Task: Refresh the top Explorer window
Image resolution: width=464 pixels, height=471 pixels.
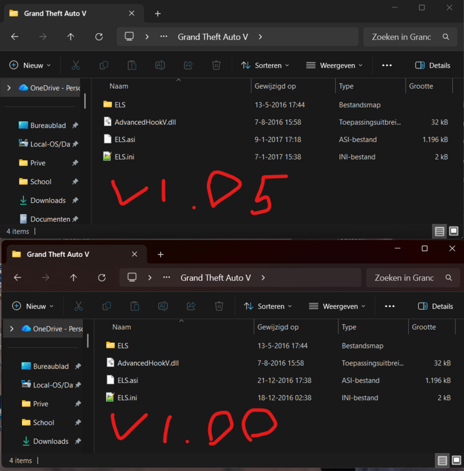Action: pyautogui.click(x=99, y=36)
